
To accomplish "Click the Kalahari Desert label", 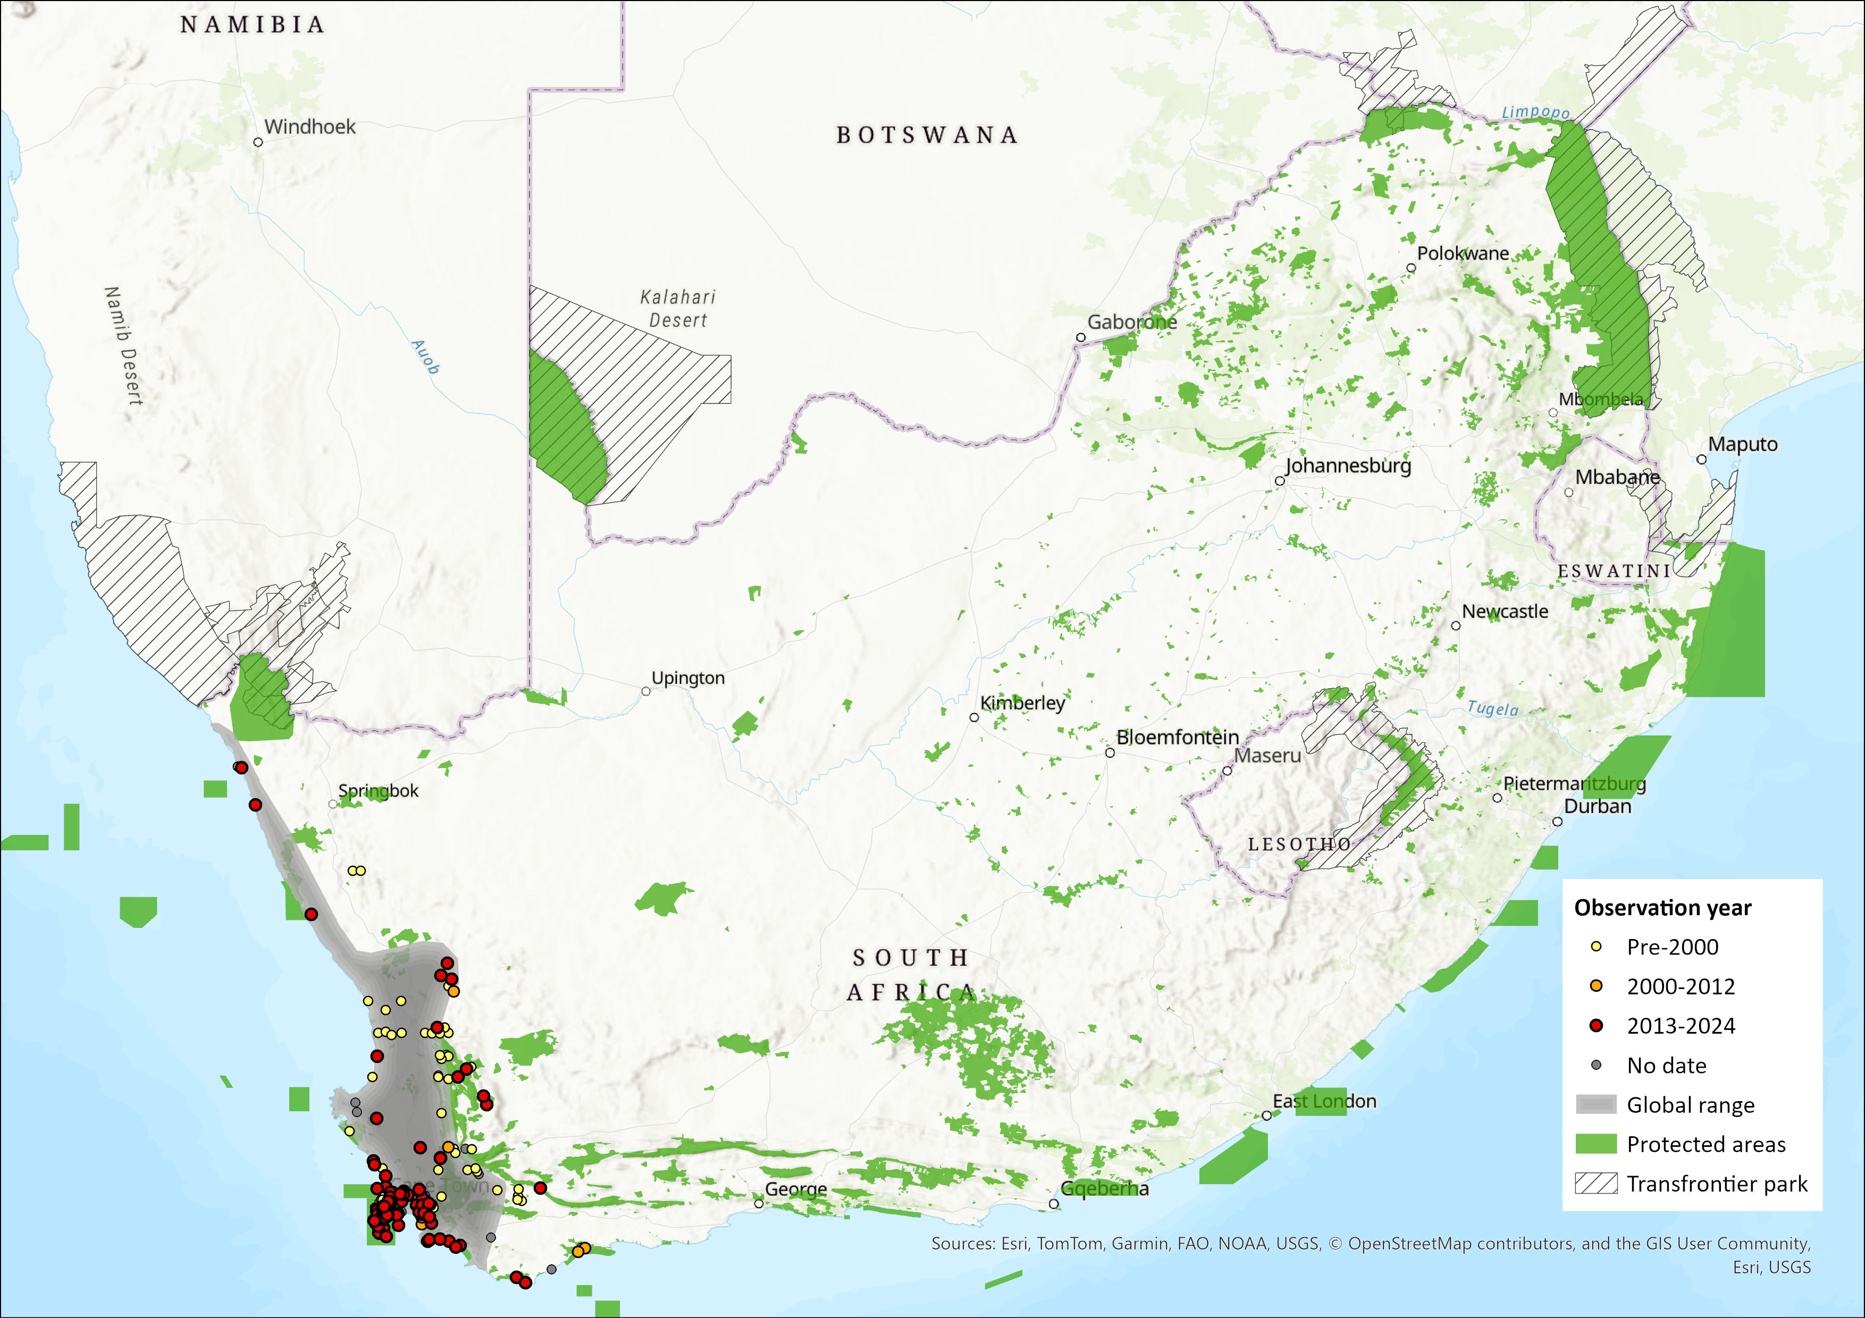I will pos(678,309).
